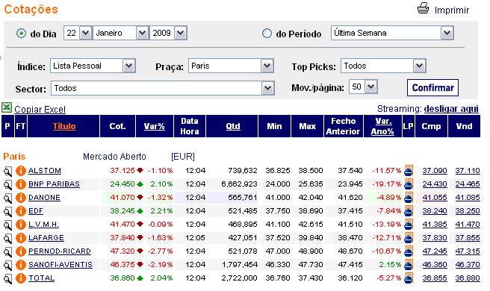Click the orange info icon for DANONE
Image resolution: width=490 pixels, height=291 pixels.
point(21,198)
